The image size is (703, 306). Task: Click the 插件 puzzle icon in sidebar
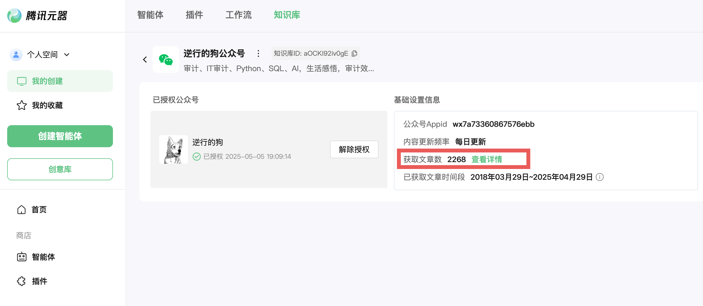click(21, 281)
